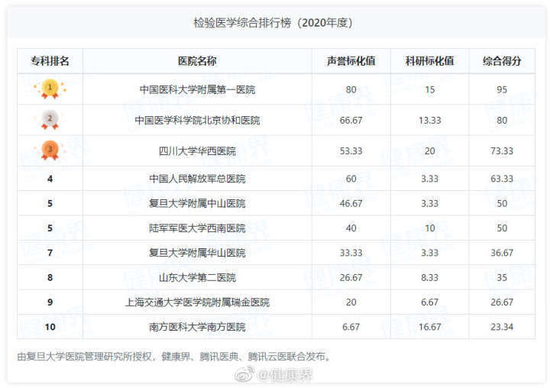Select 复旦大学附属中山医院 hospital name
This screenshot has height=388, width=550.
point(197,203)
